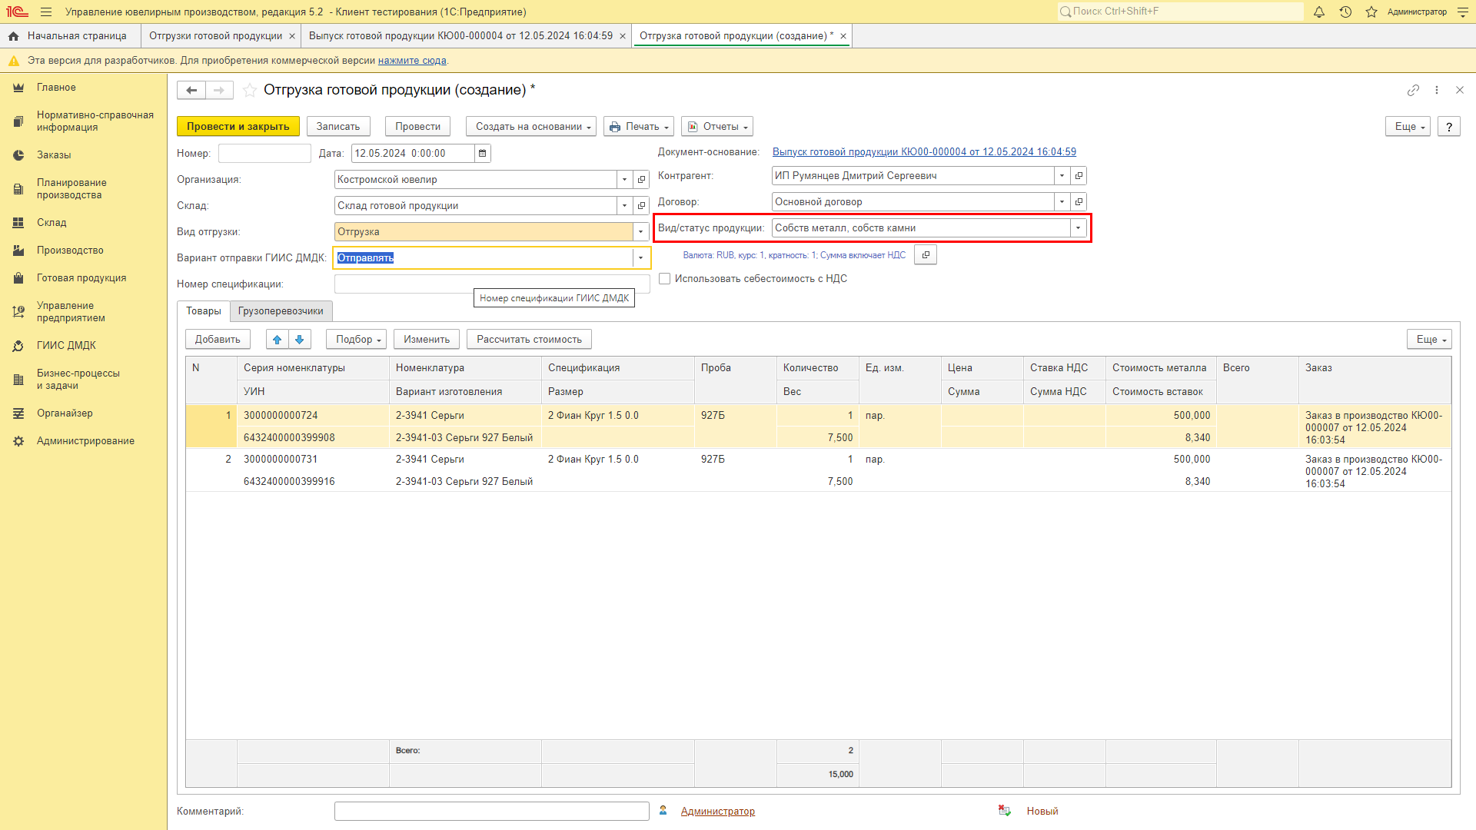
Task: Open Склад record with open-form icon
Action: (641, 206)
